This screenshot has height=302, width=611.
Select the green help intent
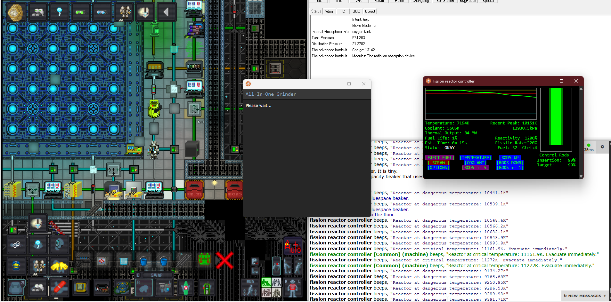point(266,282)
